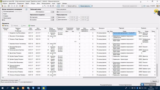Click the first toolbar icon under Робота menu
The width and height of the screenshot is (160, 90).
coord(2,6)
